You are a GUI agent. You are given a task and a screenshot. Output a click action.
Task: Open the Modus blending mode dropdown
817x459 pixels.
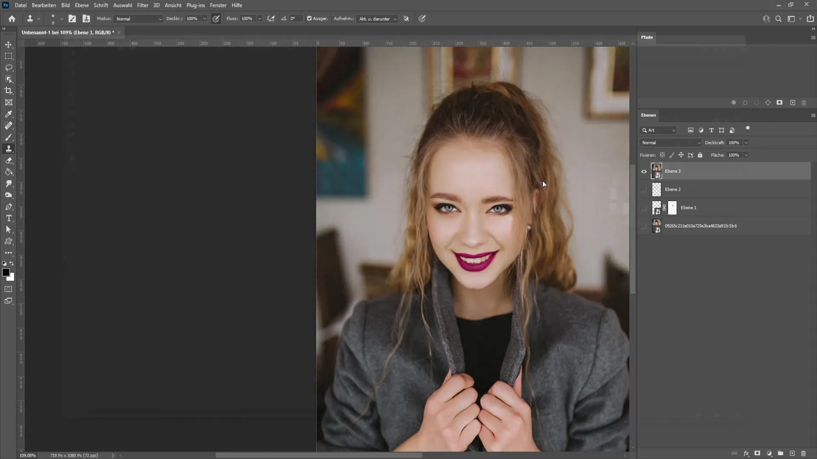coord(137,19)
